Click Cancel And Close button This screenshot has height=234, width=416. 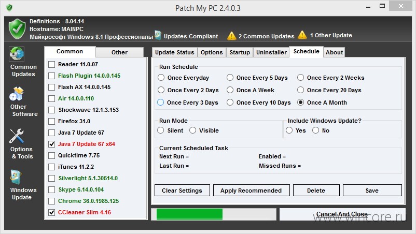[342, 214]
